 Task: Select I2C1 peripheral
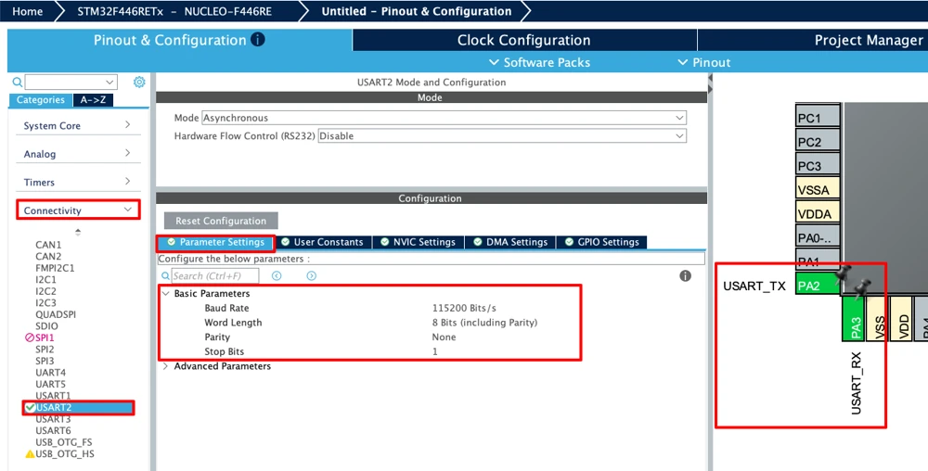[45, 279]
